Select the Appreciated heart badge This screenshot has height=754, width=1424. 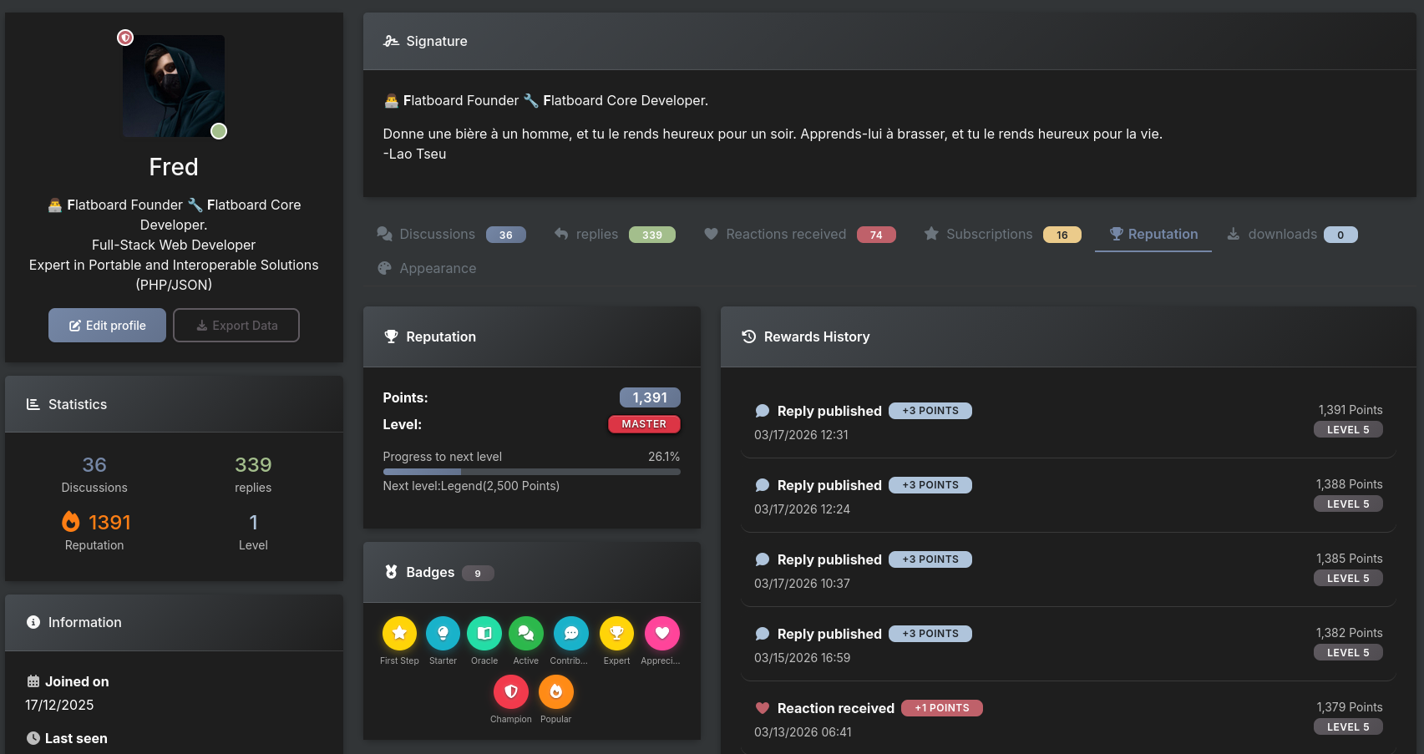pyautogui.click(x=661, y=634)
